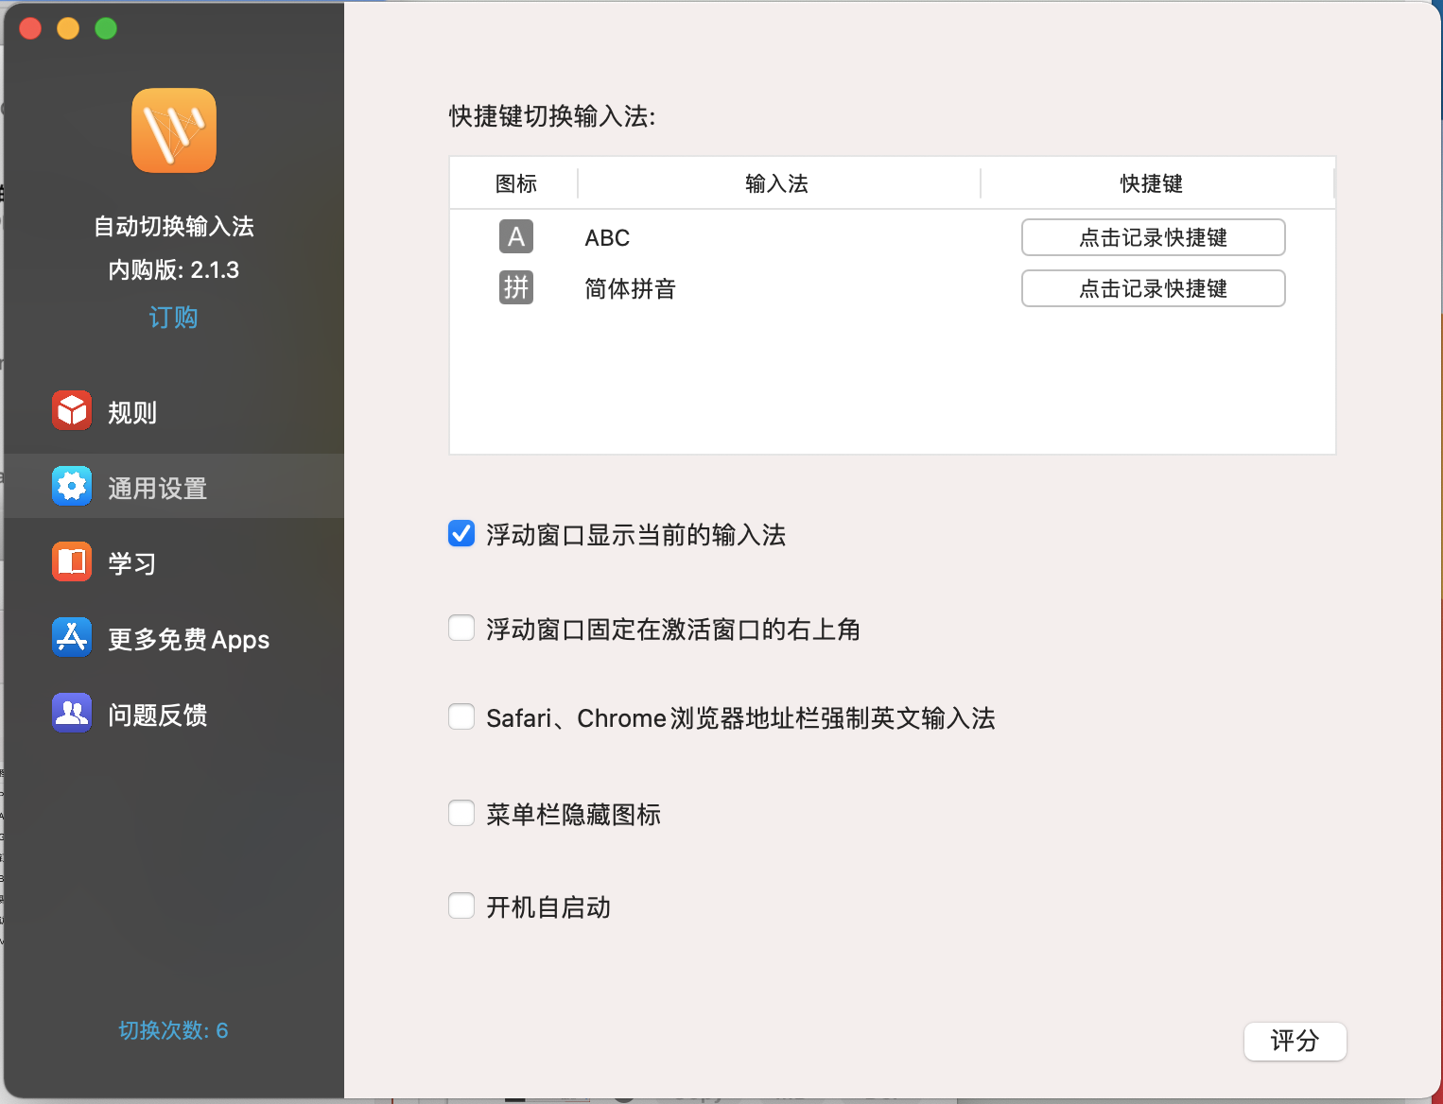Open 更多免费 Apps in the sidebar

click(174, 638)
